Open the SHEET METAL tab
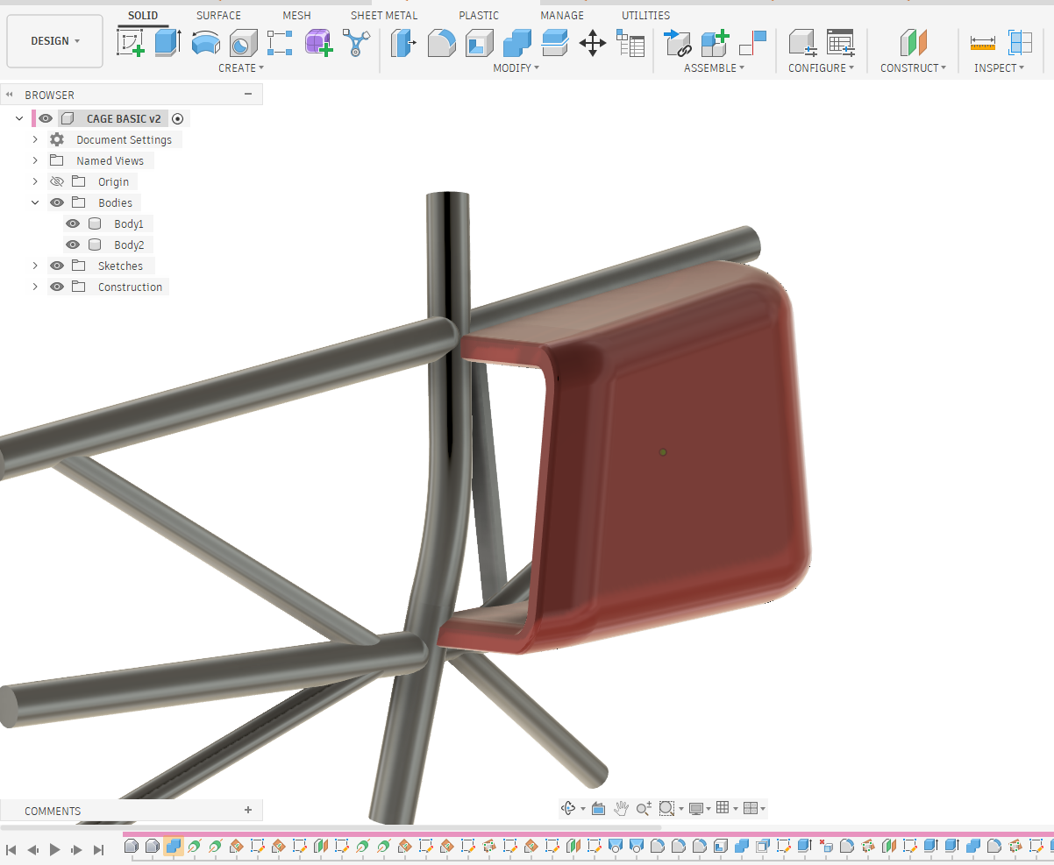The image size is (1054, 865). point(384,15)
